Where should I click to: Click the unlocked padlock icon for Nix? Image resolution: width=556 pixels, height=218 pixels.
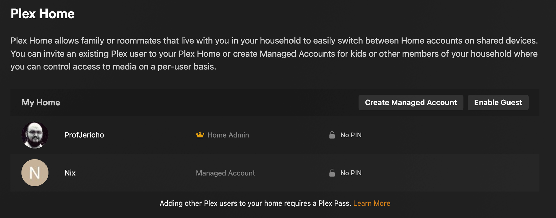pyautogui.click(x=332, y=173)
